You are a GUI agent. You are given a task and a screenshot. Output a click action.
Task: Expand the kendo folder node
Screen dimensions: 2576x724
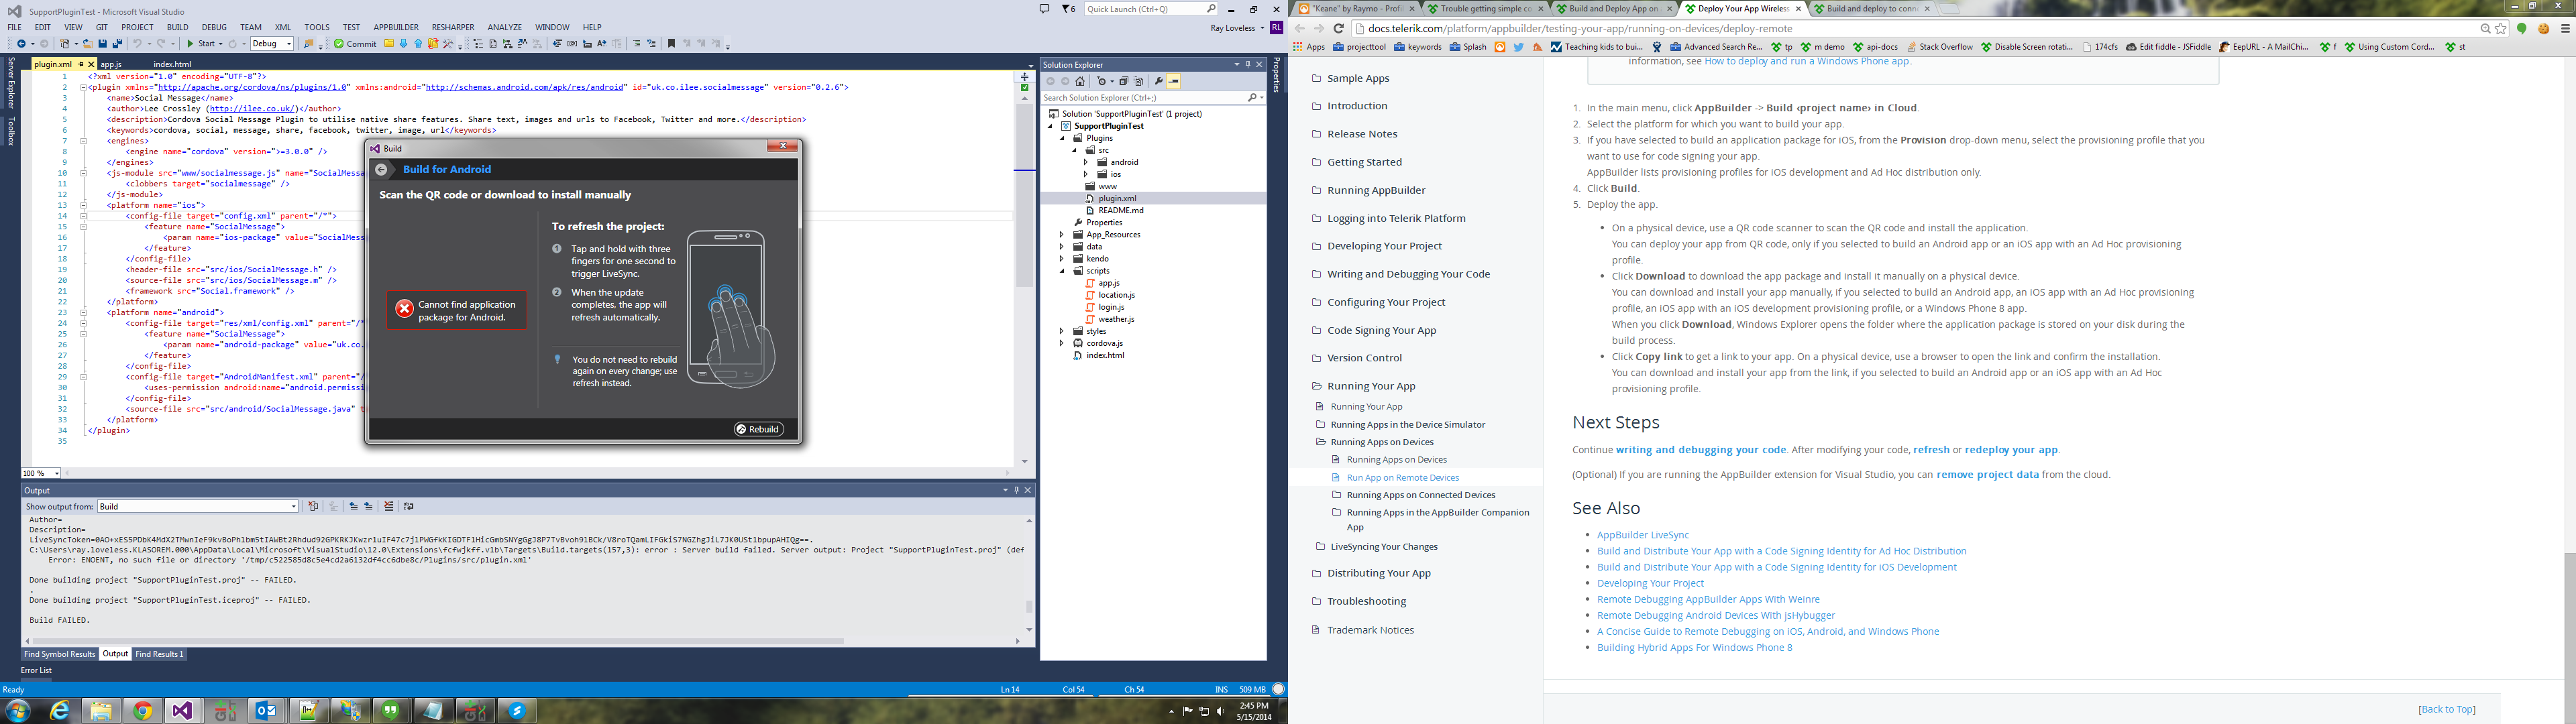1062,259
